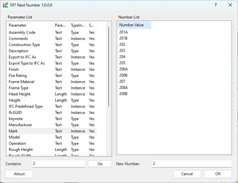Confirm with the OK button
The width and height of the screenshot is (238, 183).
coord(218,174)
